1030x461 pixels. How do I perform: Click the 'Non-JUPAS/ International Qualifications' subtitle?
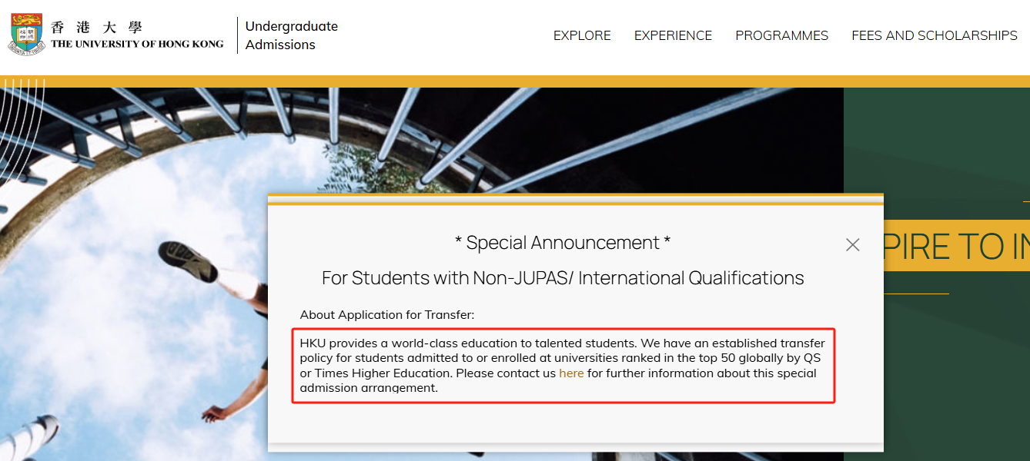click(x=563, y=277)
